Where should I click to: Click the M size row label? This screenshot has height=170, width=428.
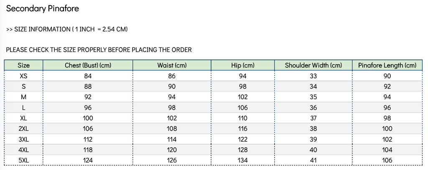(x=24, y=97)
